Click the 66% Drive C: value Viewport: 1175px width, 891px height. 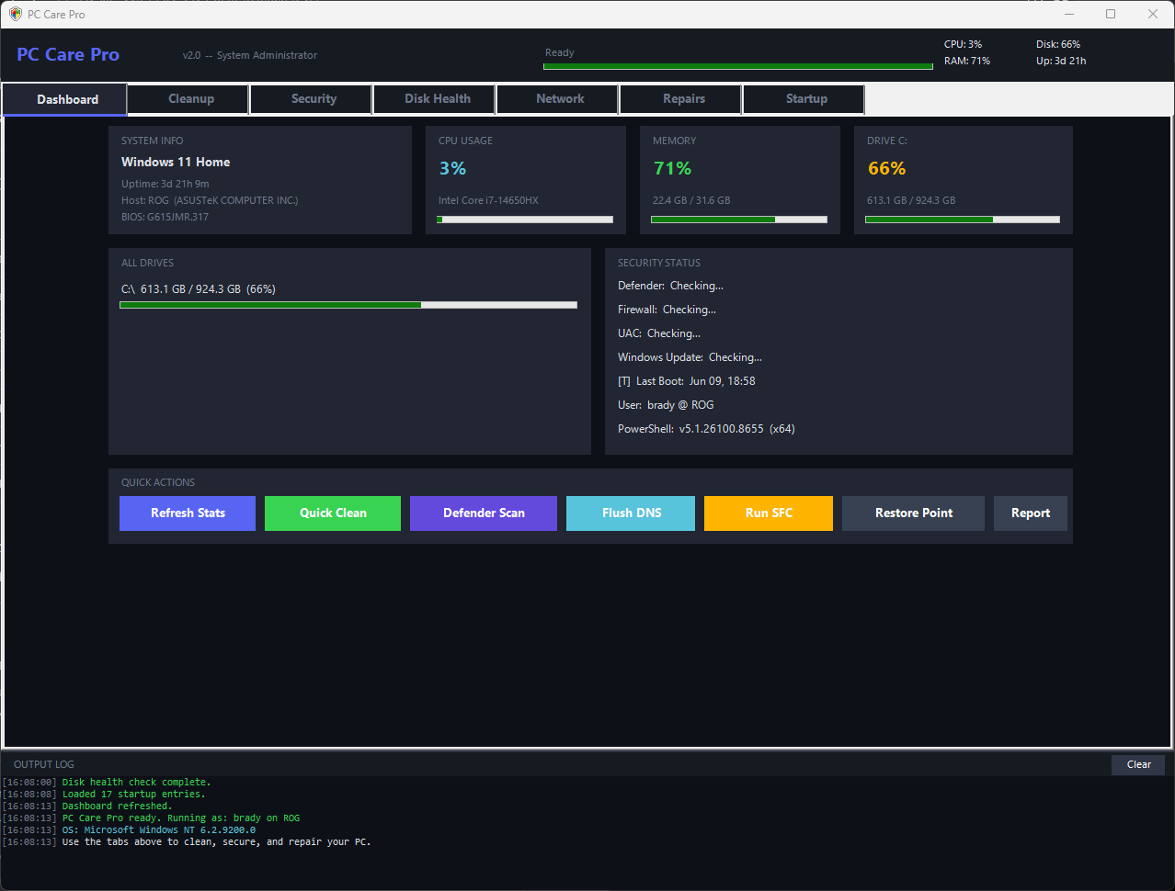coord(886,168)
